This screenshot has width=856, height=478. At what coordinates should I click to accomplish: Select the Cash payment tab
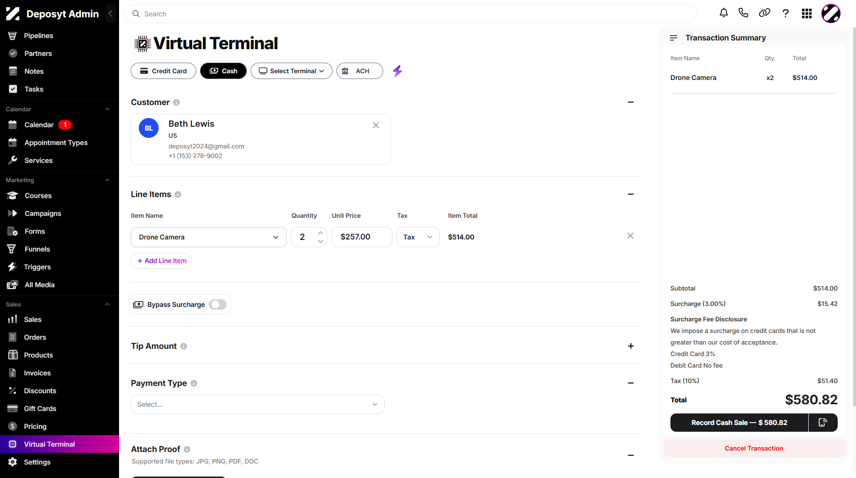click(223, 71)
